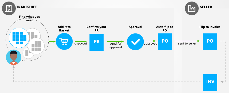This screenshot has height=93, width=229.
Task: Click the Seller factory icon
Action: click(192, 8)
